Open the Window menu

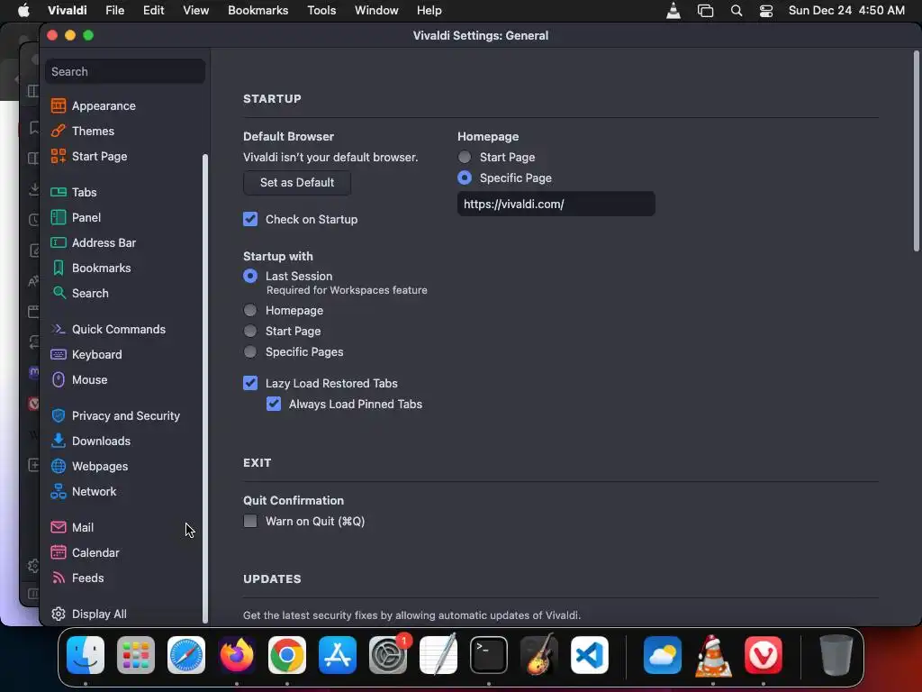click(x=376, y=11)
